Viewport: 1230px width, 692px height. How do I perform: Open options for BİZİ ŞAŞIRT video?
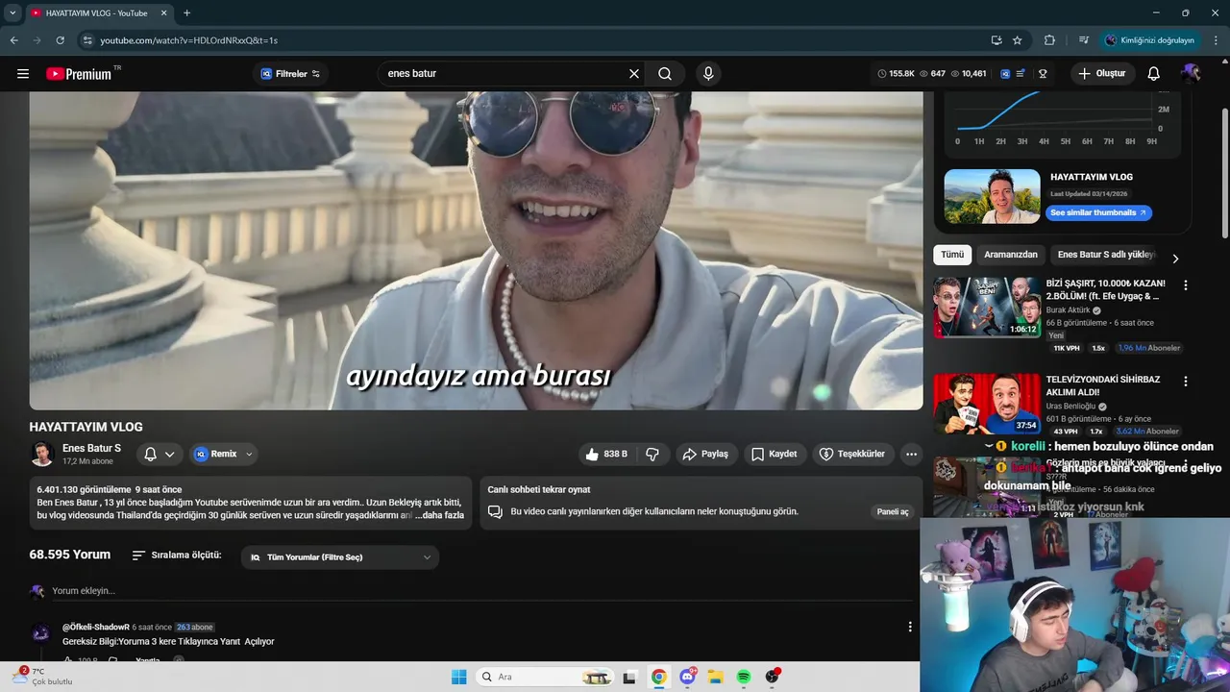[1185, 285]
